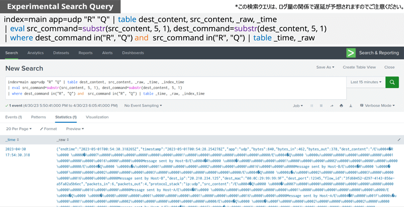Click the 2023-04-30 17:54:30.318 time cell
404x207 pixels.
point(17,152)
